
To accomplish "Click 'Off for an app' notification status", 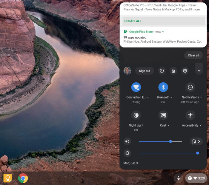I will [x=190, y=102].
